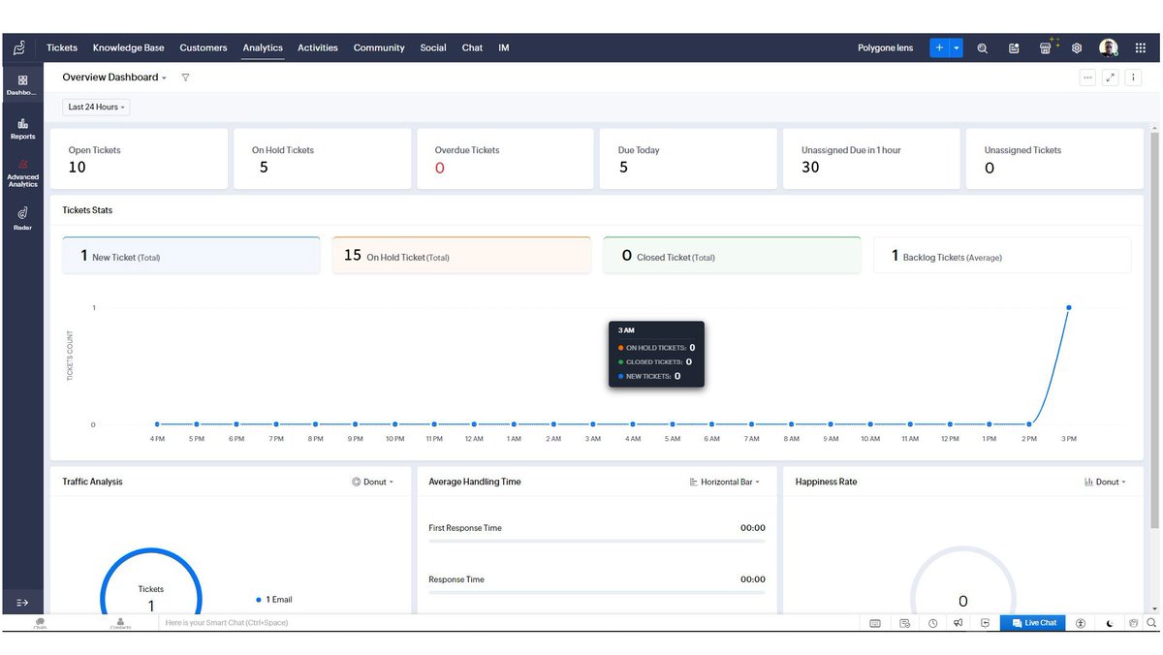
Task: Open the Open Tickets card
Action: click(x=140, y=159)
